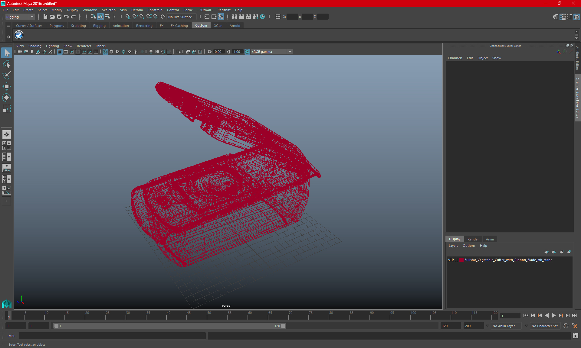Click the Snap to curves magnet icon
Screen dimensions: 581x348
click(x=135, y=17)
